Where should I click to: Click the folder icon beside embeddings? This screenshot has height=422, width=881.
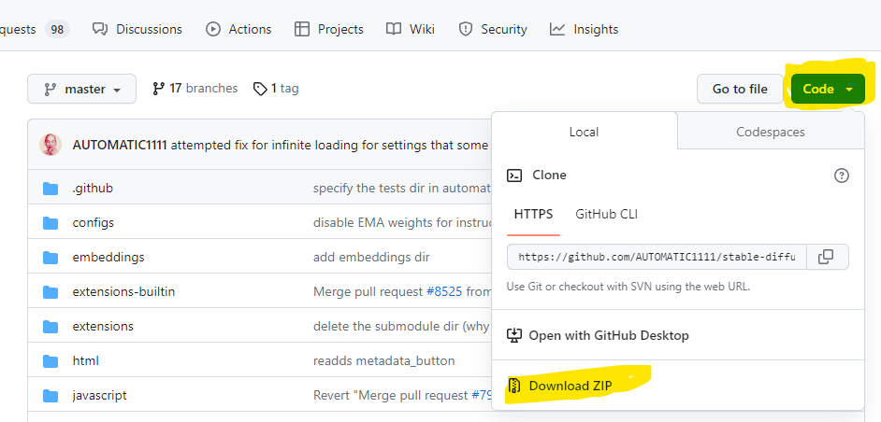51,258
